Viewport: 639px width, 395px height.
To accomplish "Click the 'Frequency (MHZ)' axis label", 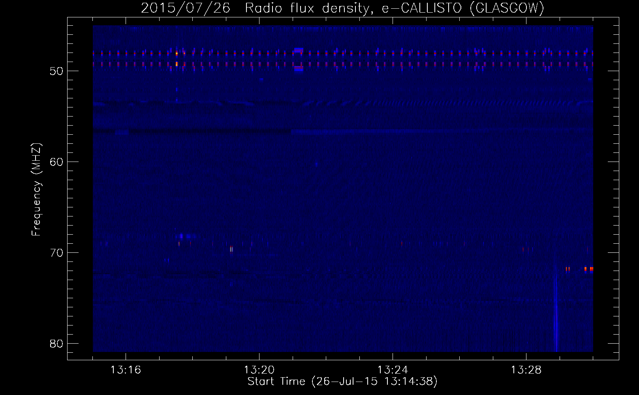I will 36,190.
